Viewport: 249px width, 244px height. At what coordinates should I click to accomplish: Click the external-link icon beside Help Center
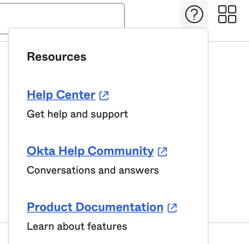click(x=104, y=96)
